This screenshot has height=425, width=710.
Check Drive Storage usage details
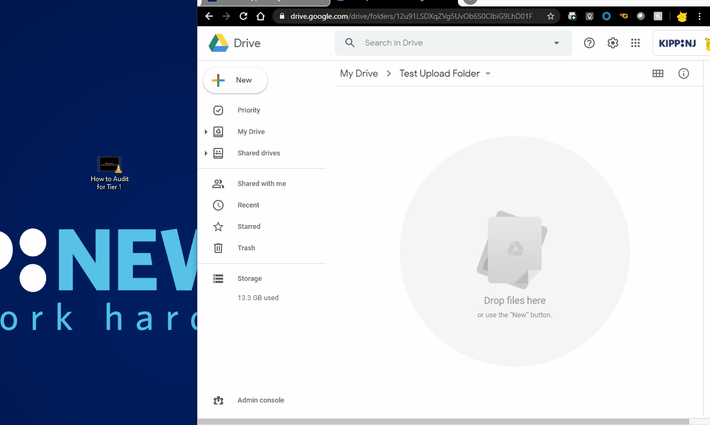point(249,278)
